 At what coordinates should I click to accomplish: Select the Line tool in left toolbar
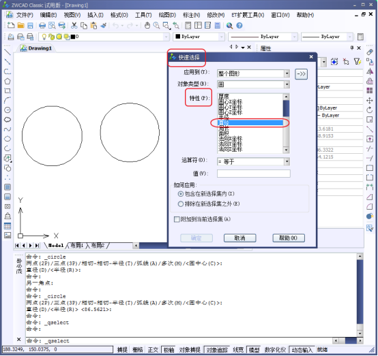pyautogui.click(x=8, y=52)
